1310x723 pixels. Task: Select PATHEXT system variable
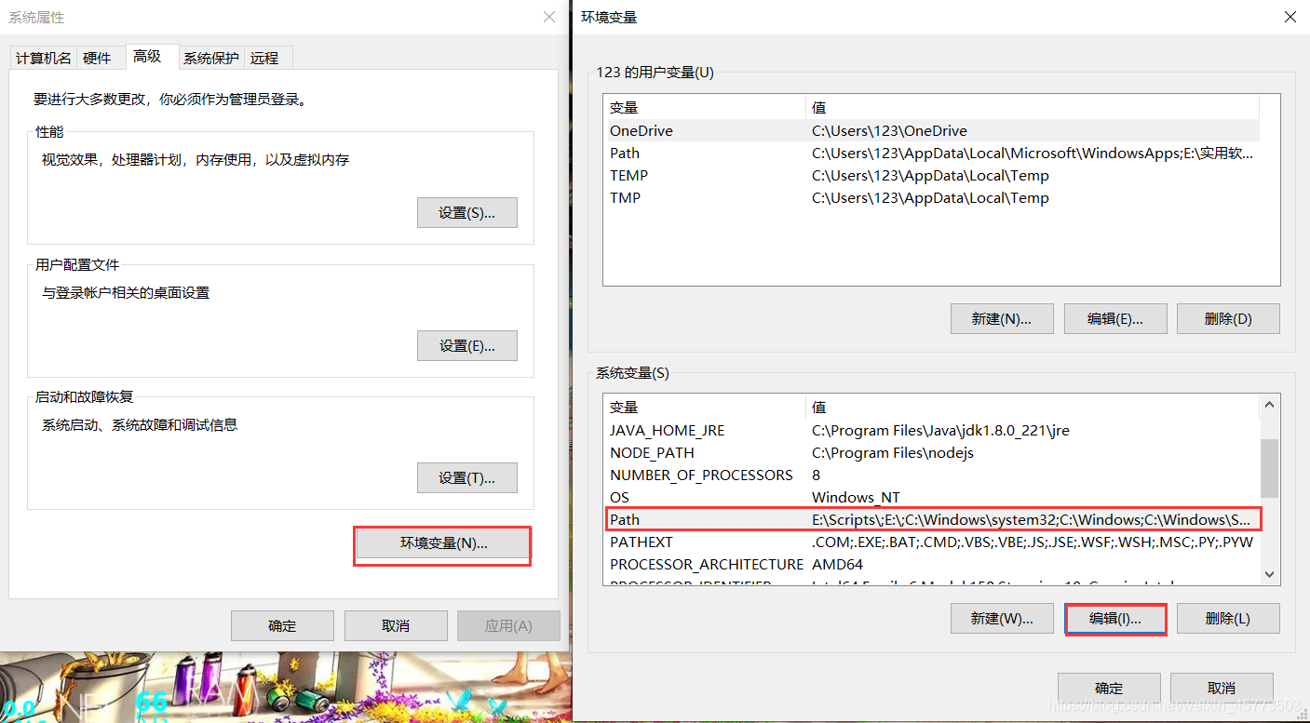pos(931,542)
